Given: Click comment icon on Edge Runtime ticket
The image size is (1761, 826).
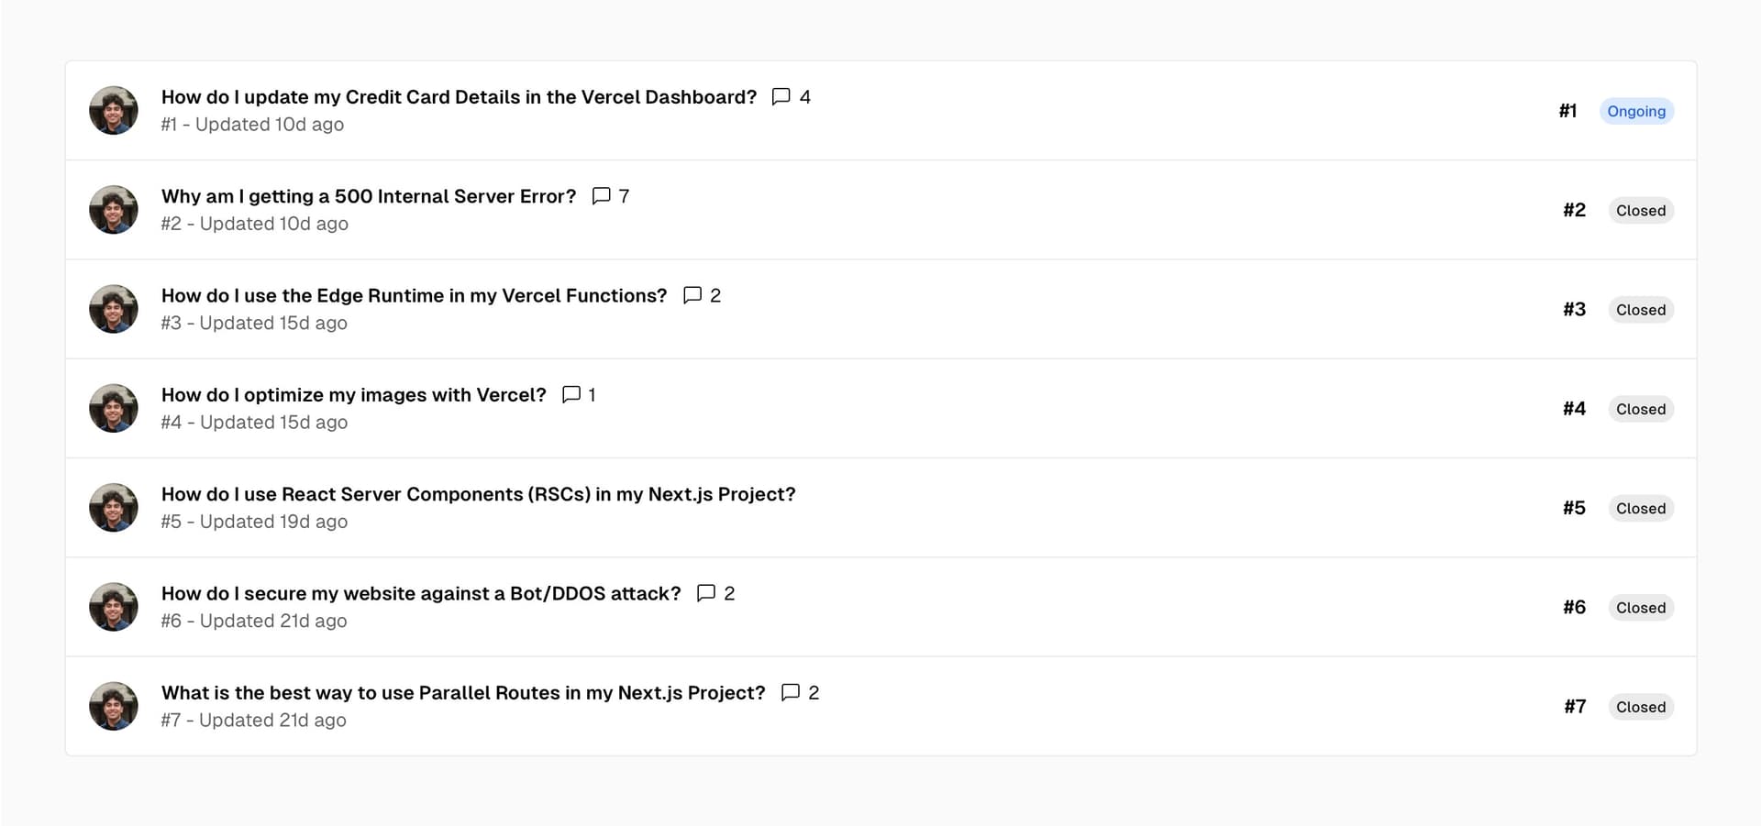Looking at the screenshot, I should [x=692, y=294].
